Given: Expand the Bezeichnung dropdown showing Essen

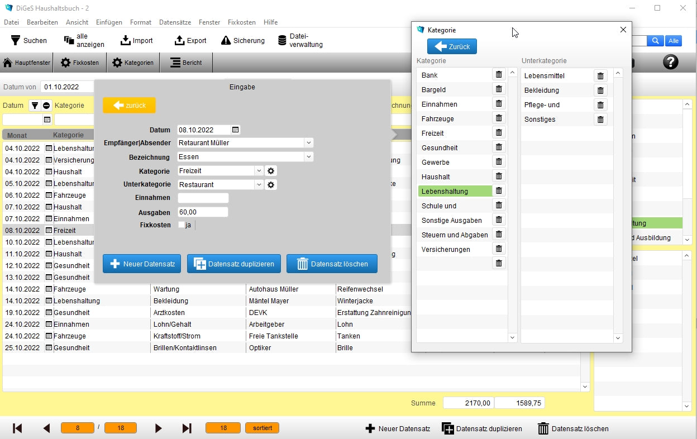Looking at the screenshot, I should [308, 157].
